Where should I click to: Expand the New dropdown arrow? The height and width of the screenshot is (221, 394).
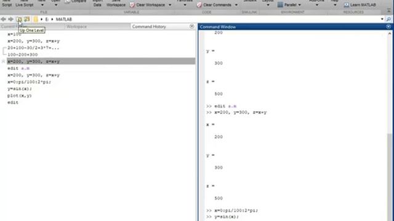pyautogui.click(x=42, y=5)
